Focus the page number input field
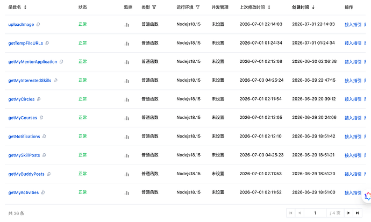This screenshot has height=222, width=371. click(x=315, y=213)
